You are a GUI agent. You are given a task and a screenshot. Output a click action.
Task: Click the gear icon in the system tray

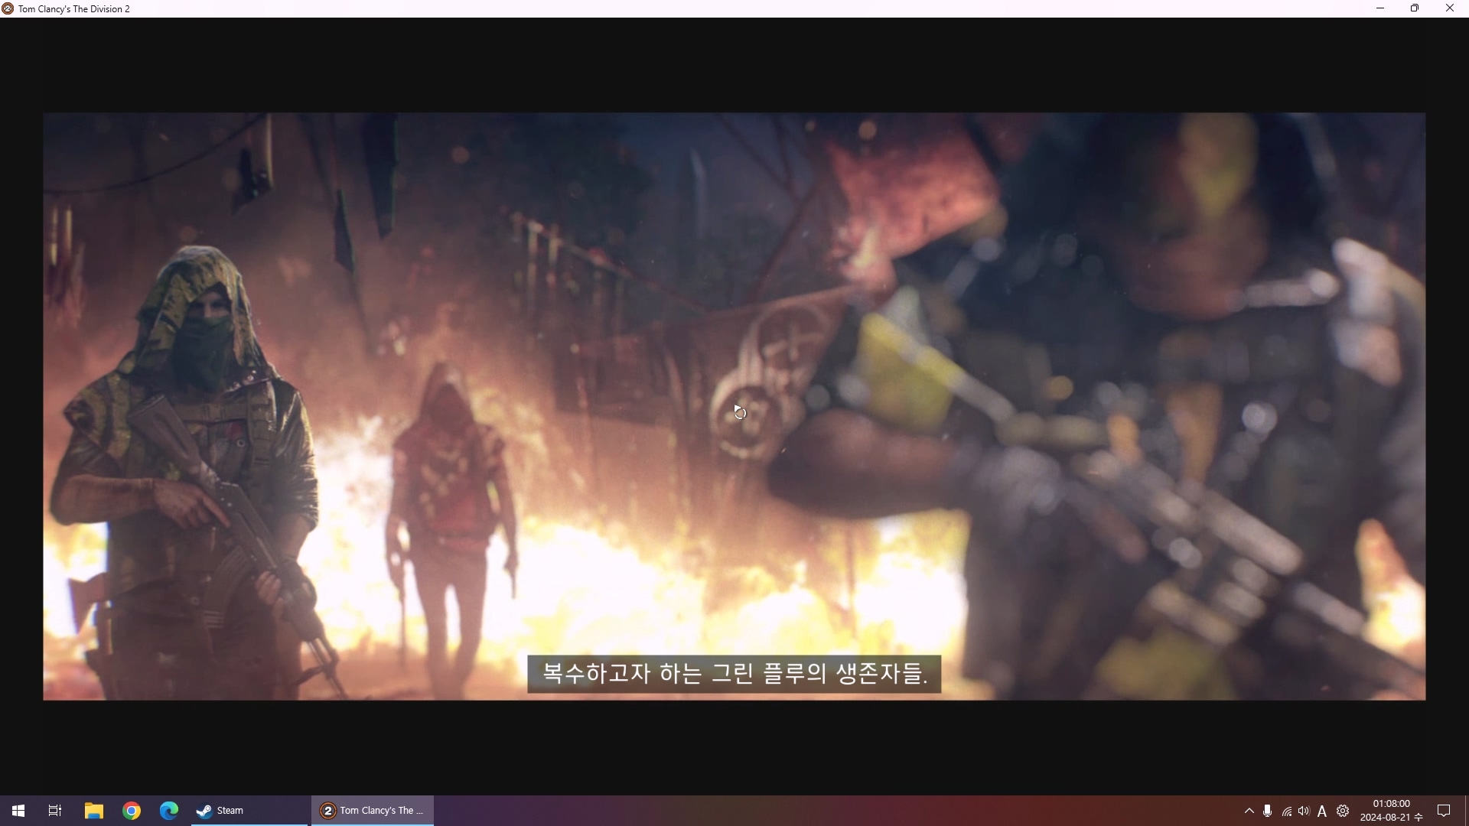[1343, 811]
